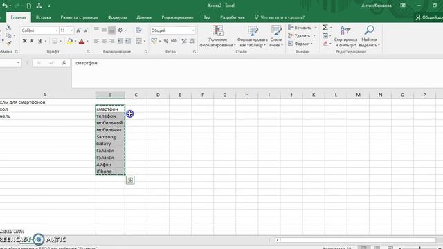
Task: Click Undo arrow in quick access toolbar
Action: tap(5, 6)
